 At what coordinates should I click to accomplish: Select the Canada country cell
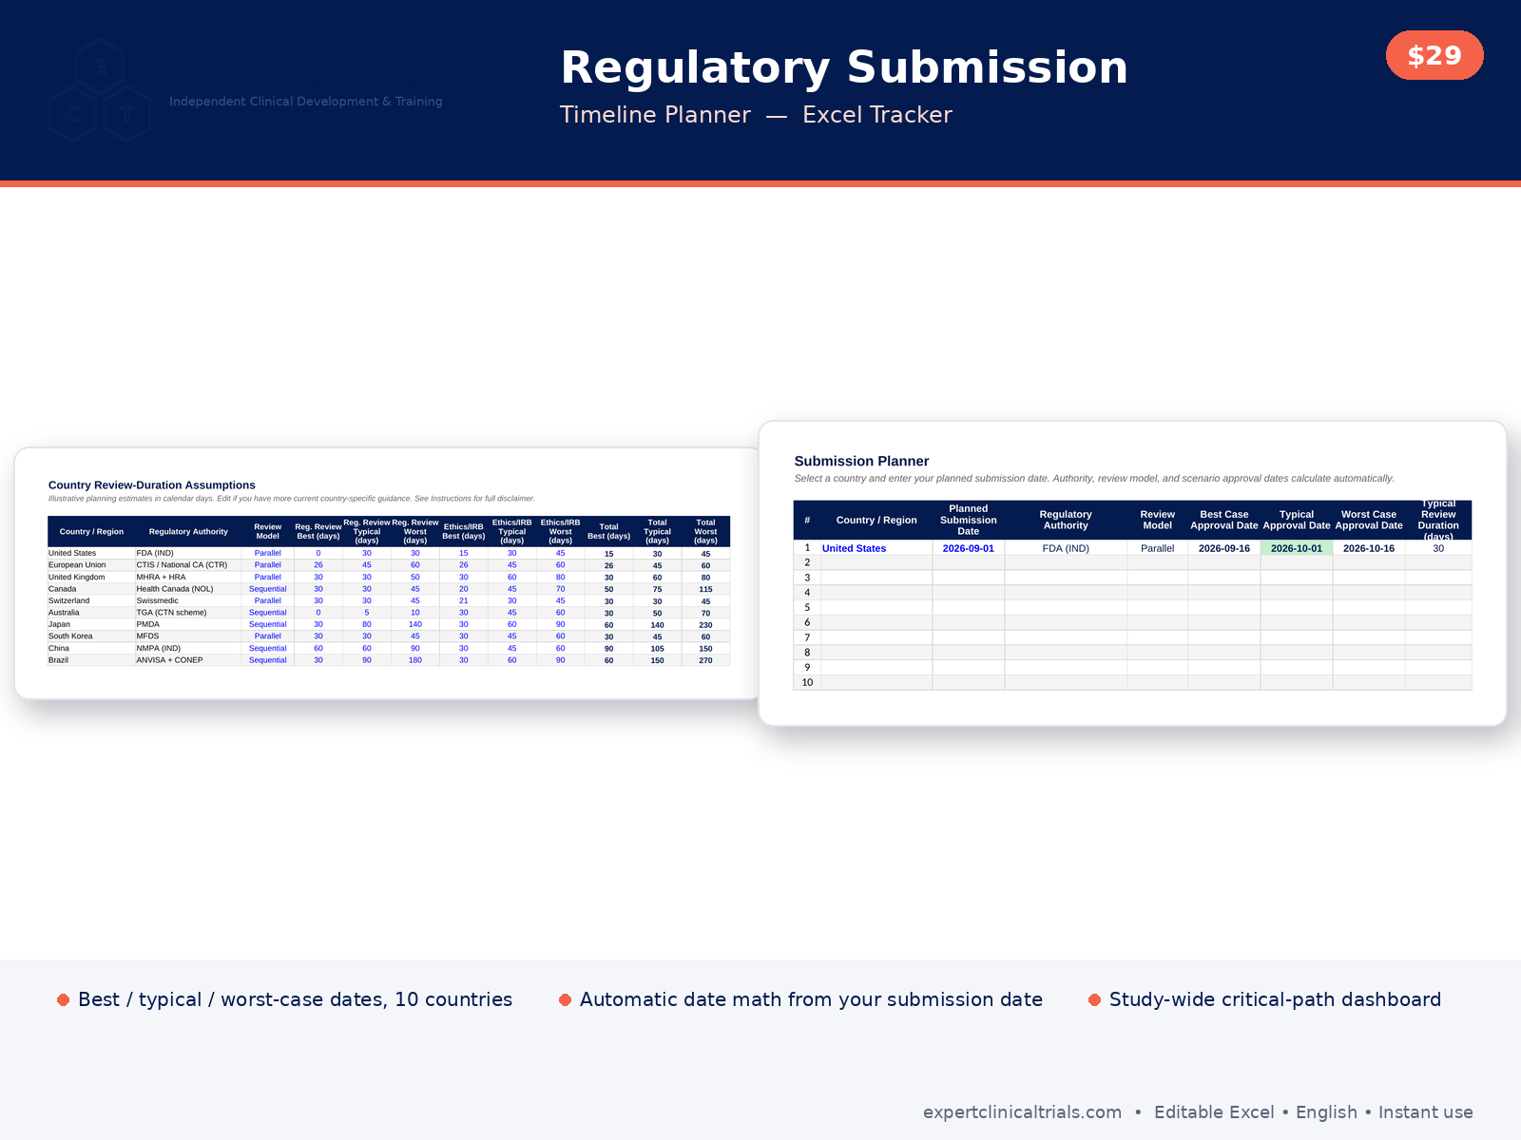point(91,589)
